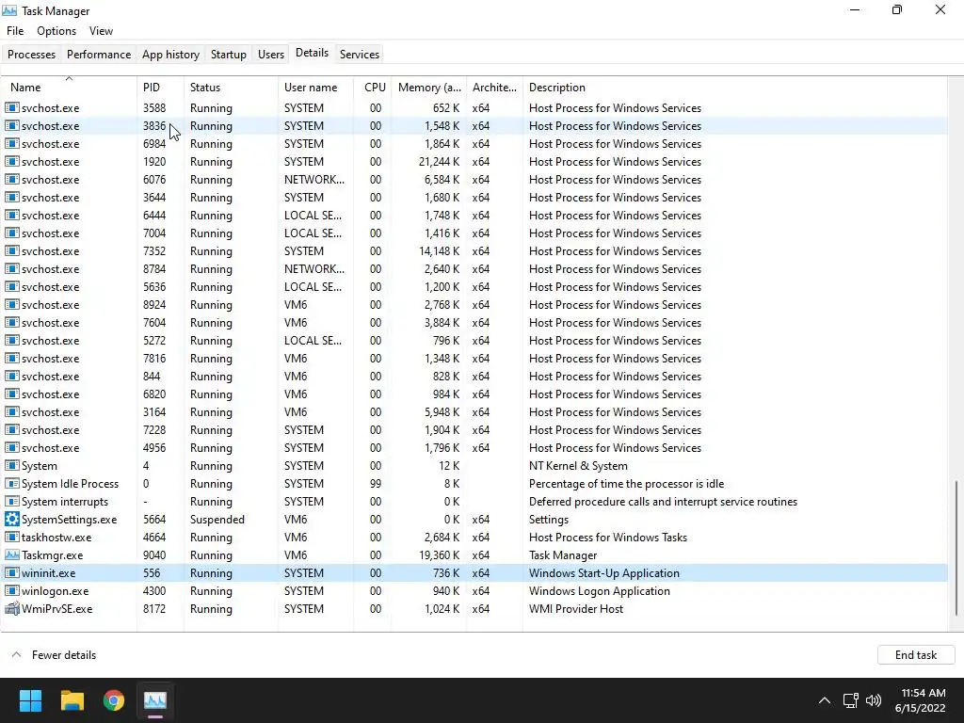Switch to the App history tab

click(171, 54)
